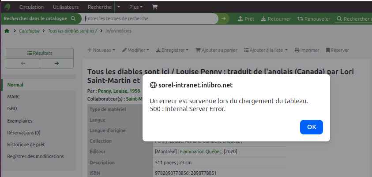
Task: Expand the Ajouter à la liste dropdown
Action: [266, 50]
